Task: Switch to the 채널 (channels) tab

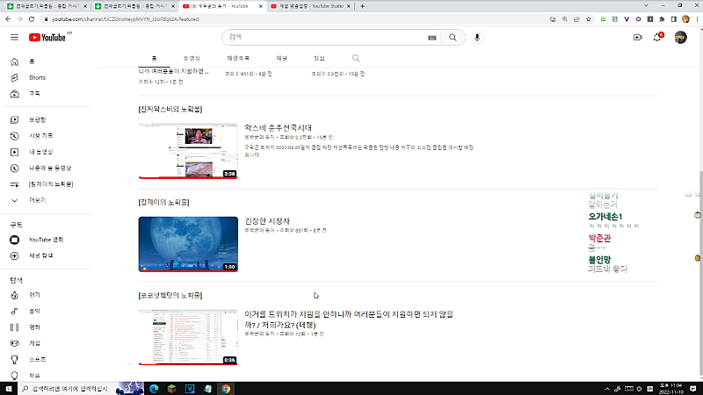Action: pos(281,58)
